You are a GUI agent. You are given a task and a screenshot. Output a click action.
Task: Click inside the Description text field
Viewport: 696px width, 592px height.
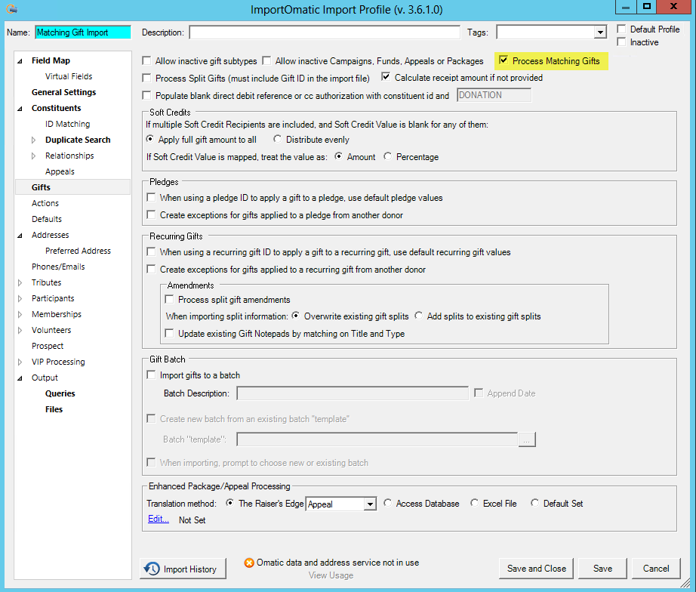pos(325,32)
